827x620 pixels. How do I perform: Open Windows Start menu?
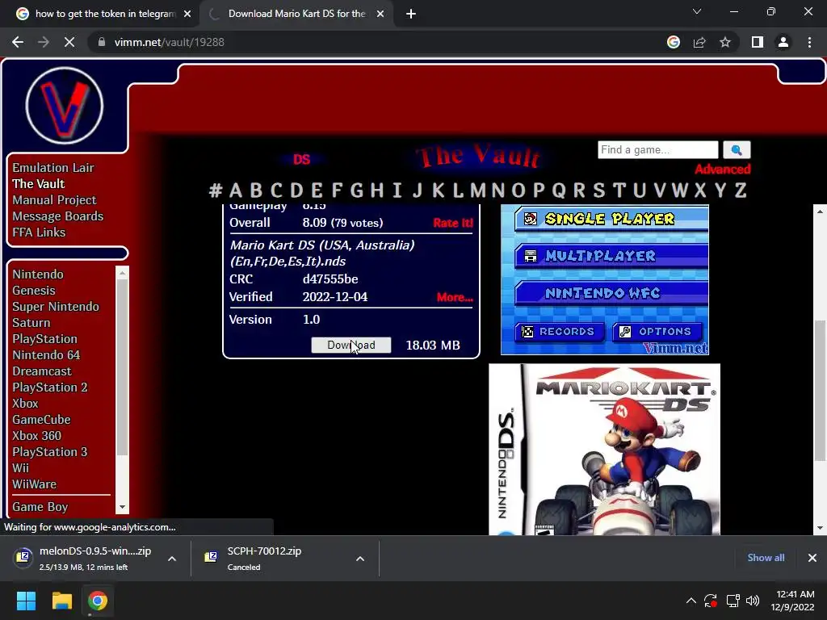pos(26,601)
